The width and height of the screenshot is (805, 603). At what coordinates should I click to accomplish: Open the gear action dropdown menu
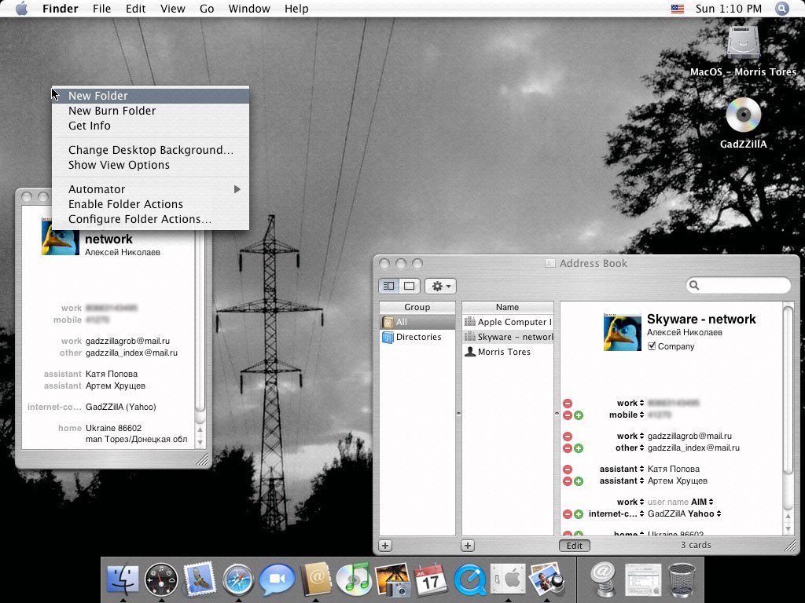[440, 287]
